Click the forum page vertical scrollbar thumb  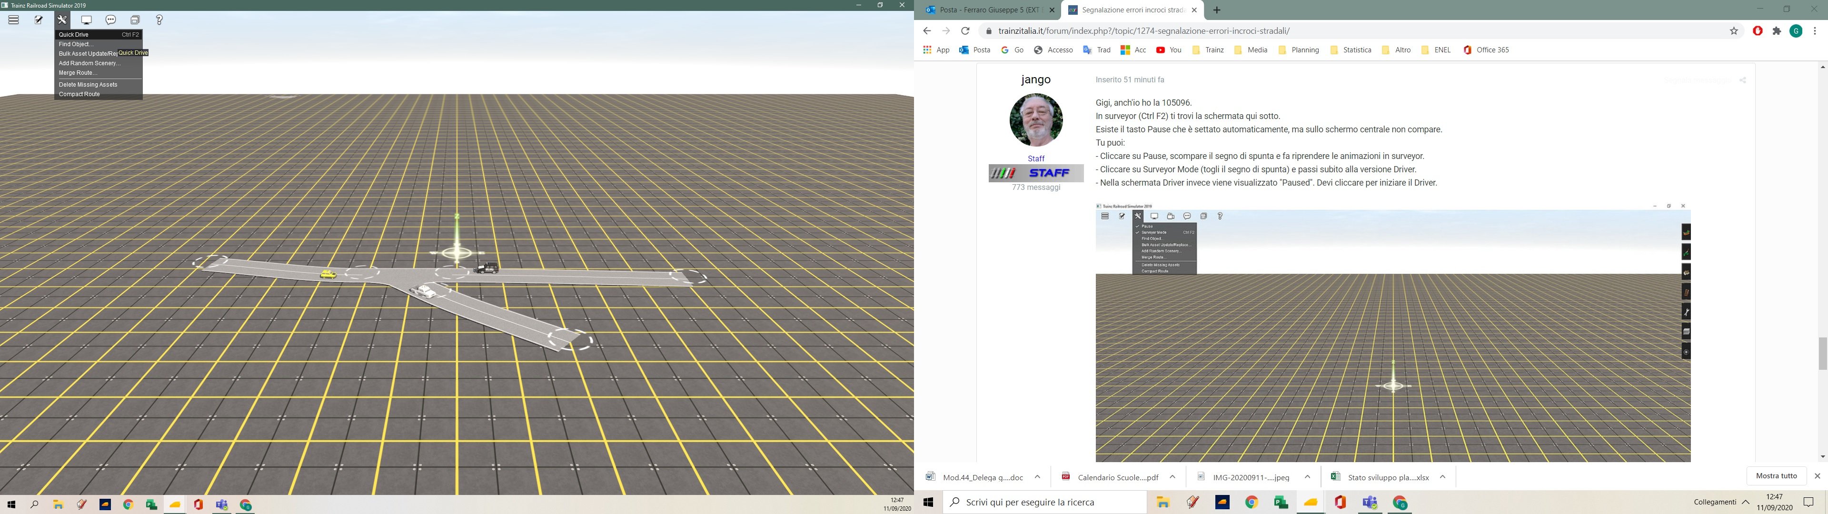coord(1822,353)
